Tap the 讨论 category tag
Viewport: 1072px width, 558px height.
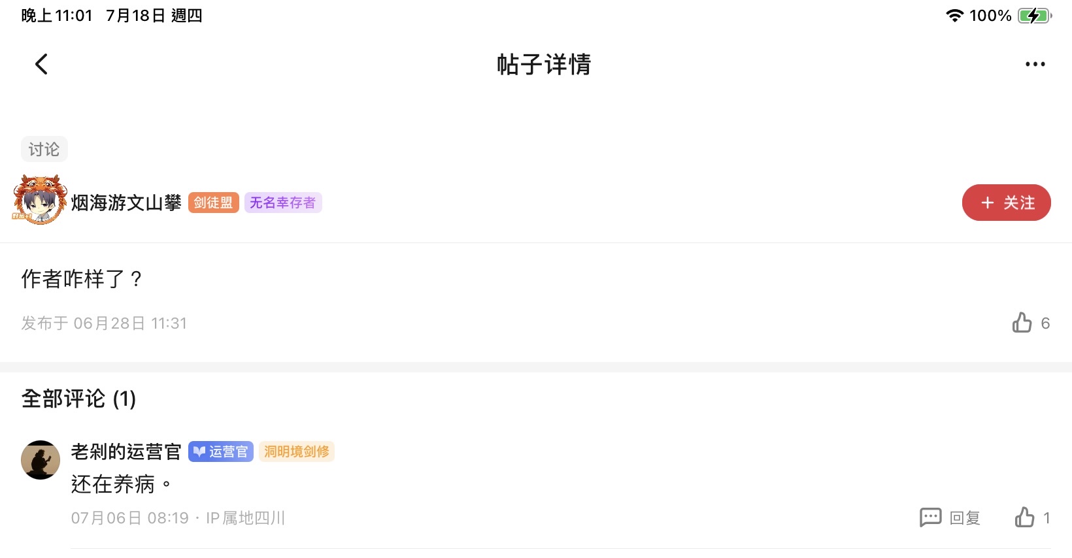point(44,149)
